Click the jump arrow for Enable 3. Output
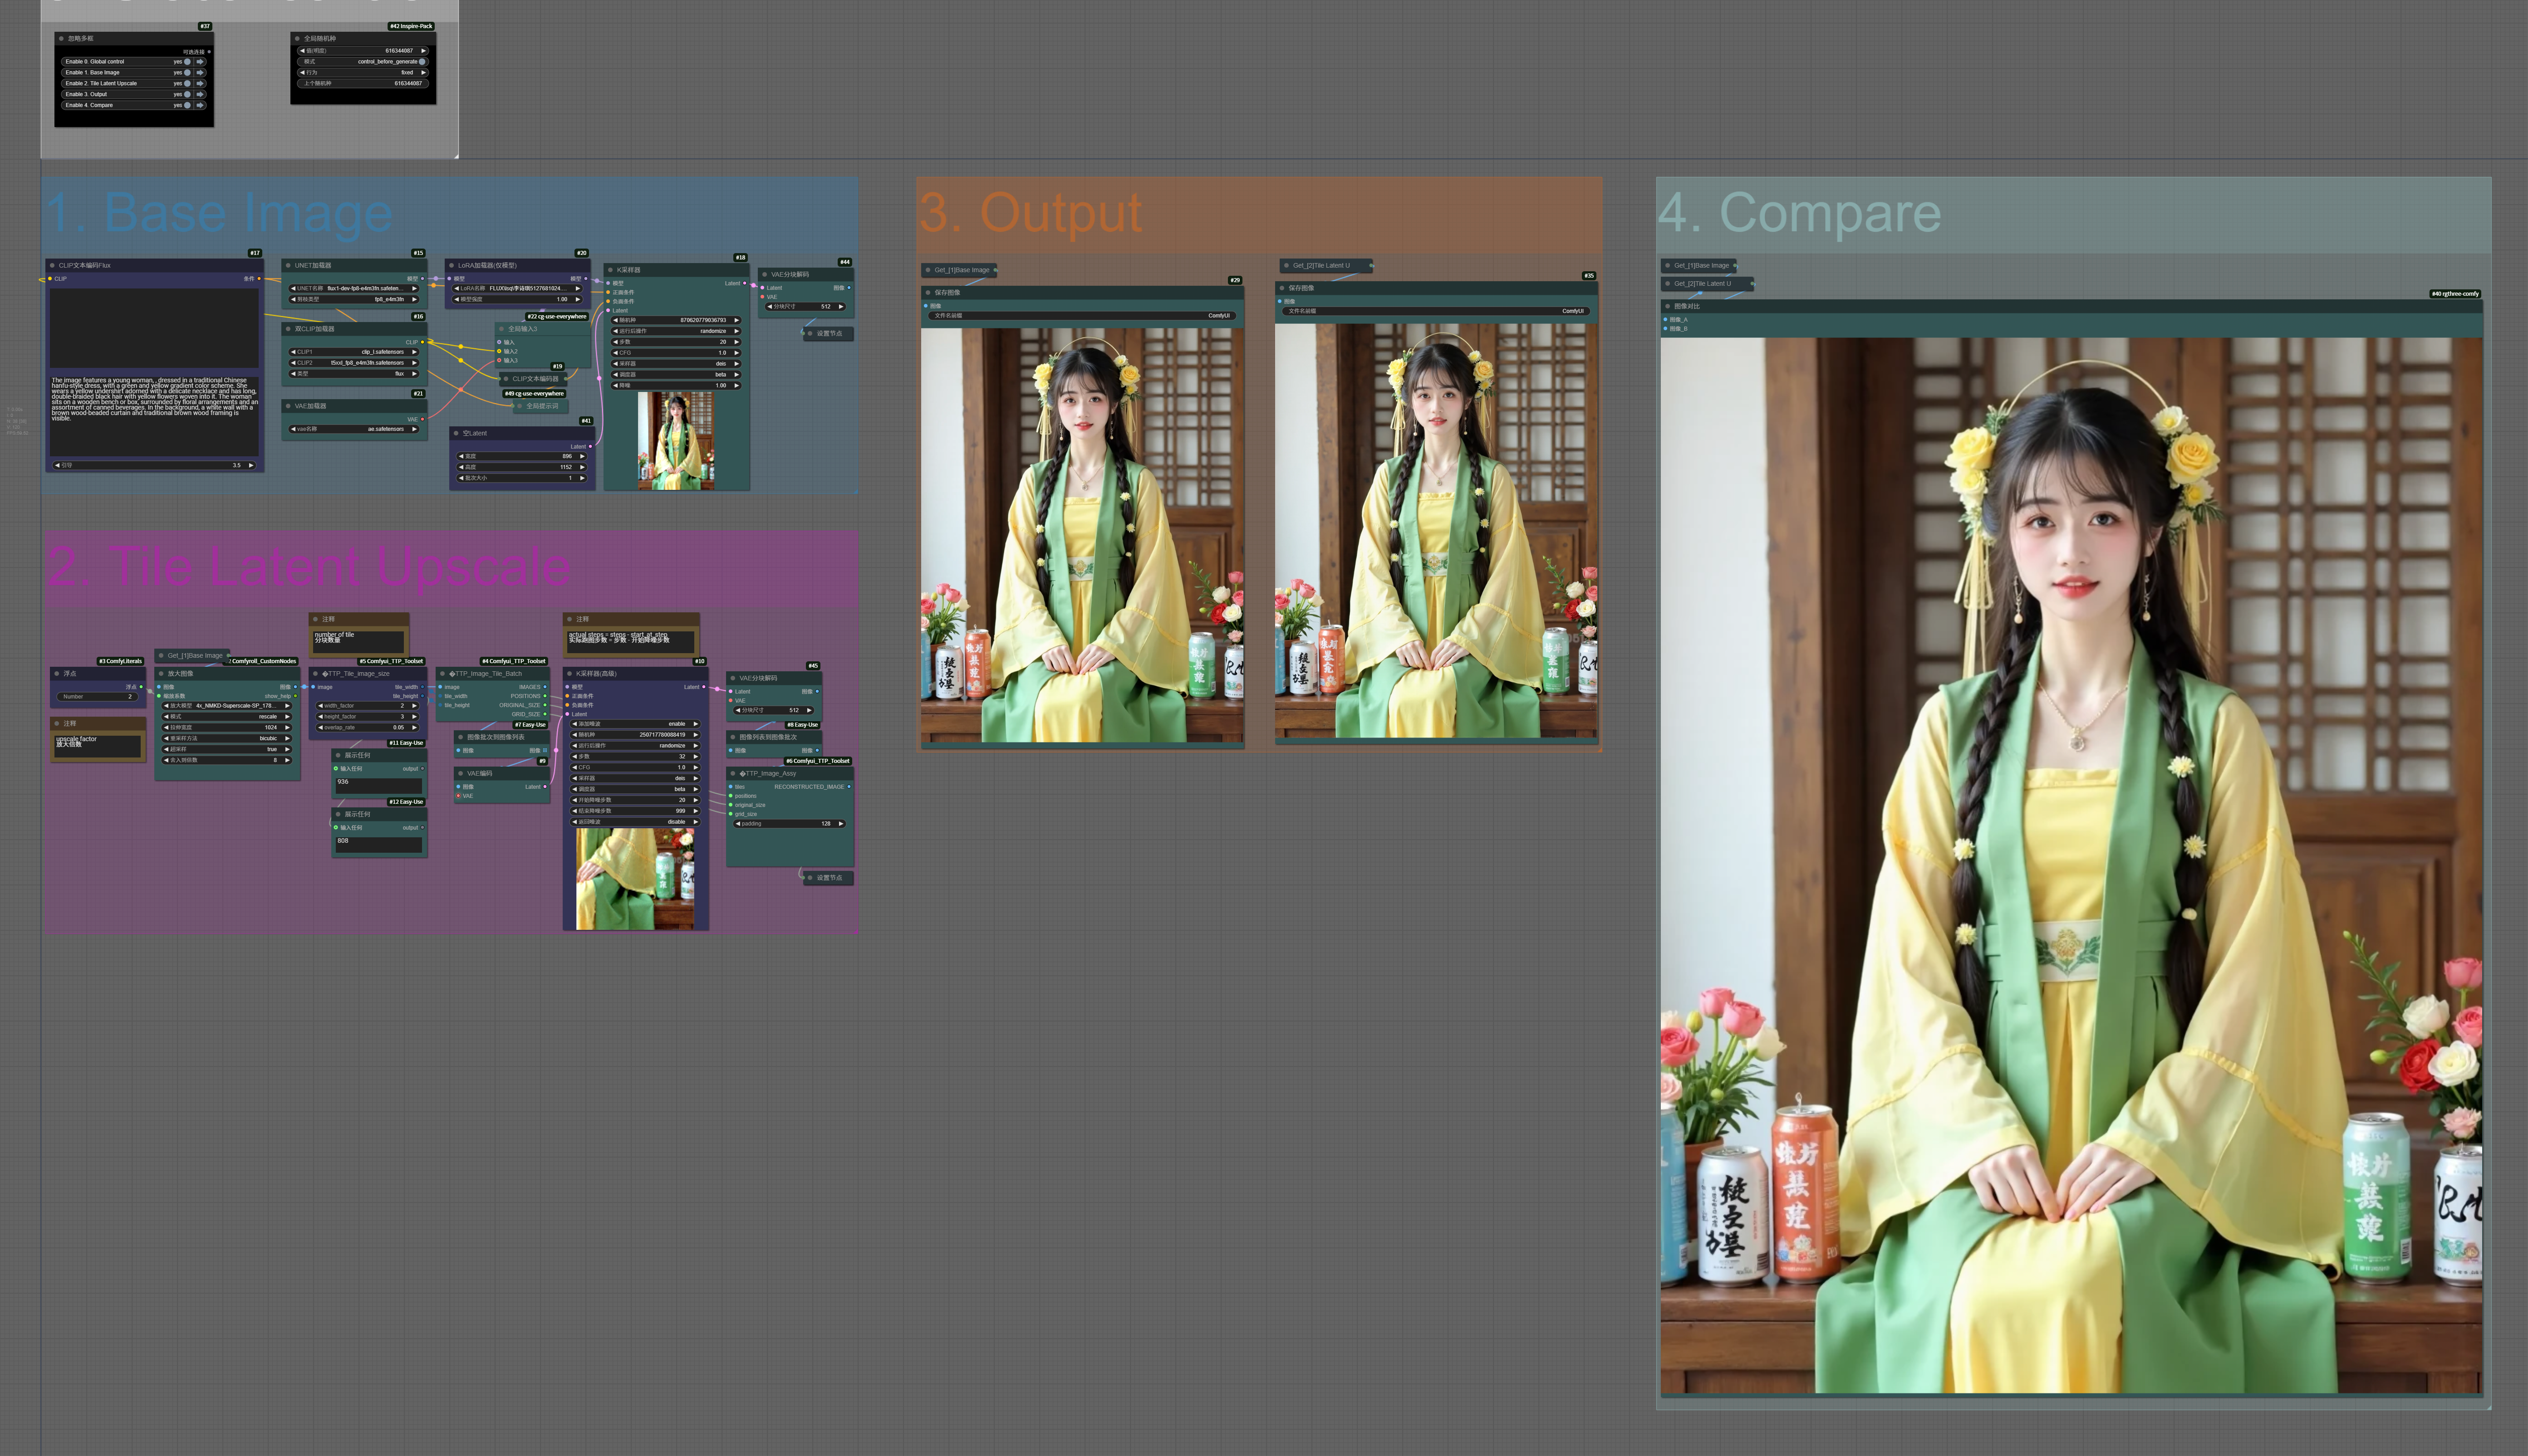The width and height of the screenshot is (2528, 1456). pyautogui.click(x=200, y=94)
